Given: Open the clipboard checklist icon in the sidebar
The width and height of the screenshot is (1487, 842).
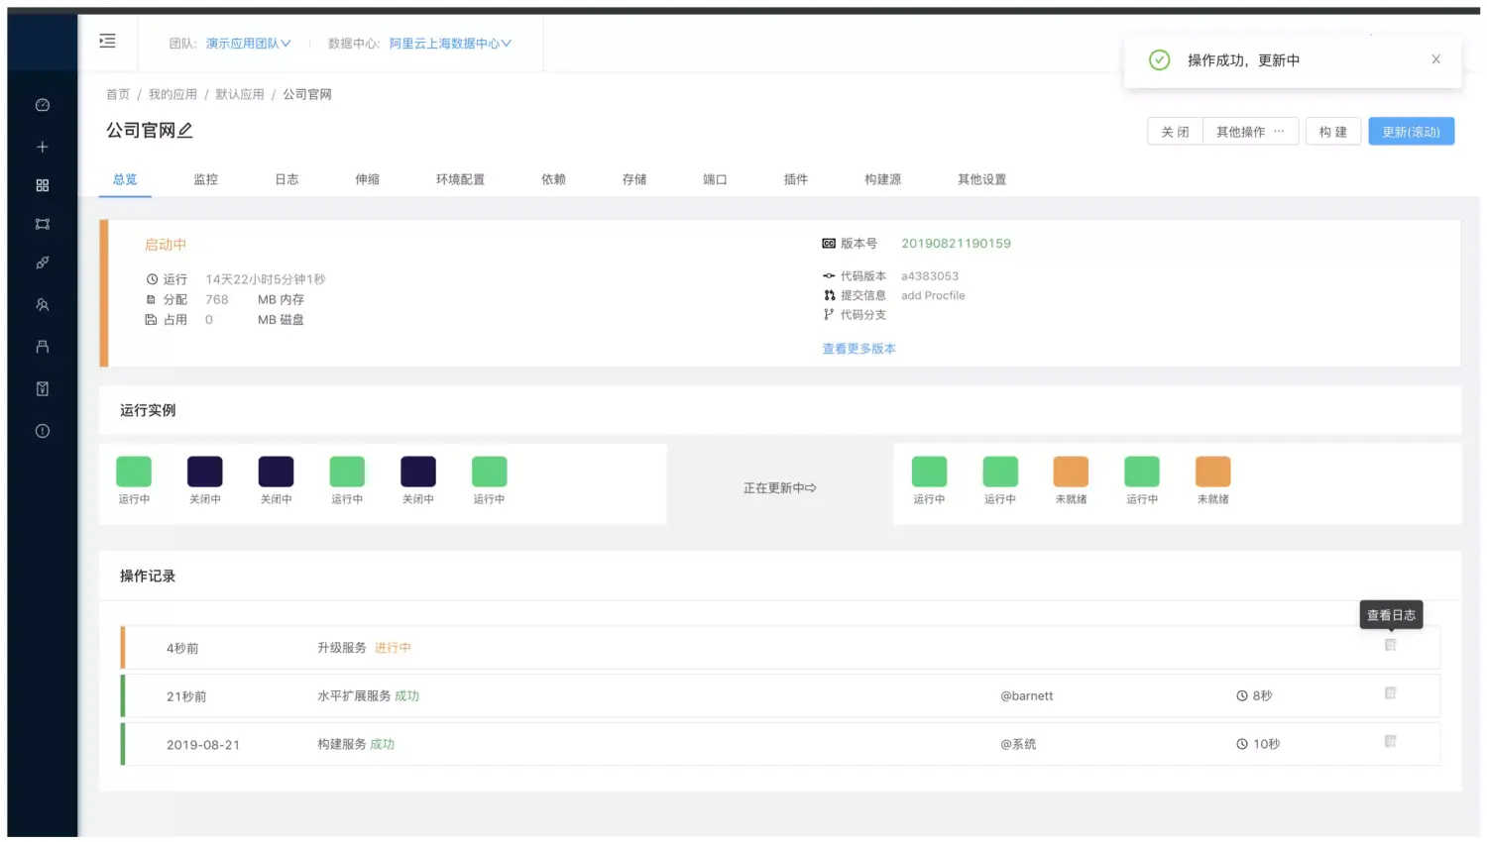Looking at the screenshot, I should pyautogui.click(x=43, y=388).
